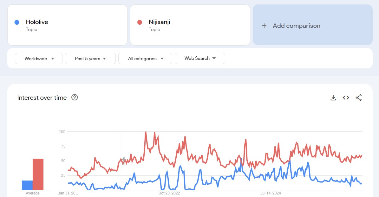
Task: Open the Worldwide region dropdown
Action: coord(39,59)
